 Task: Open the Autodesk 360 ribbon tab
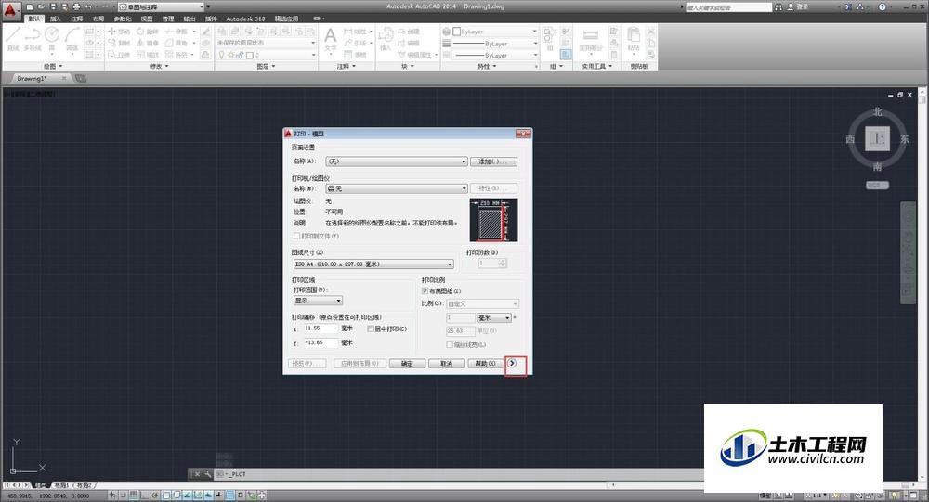coord(245,19)
